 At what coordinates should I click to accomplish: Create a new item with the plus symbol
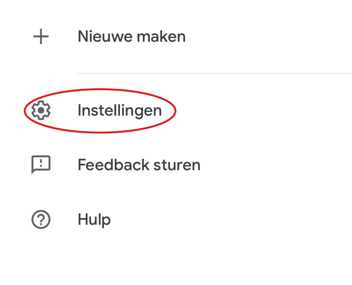coord(41,37)
